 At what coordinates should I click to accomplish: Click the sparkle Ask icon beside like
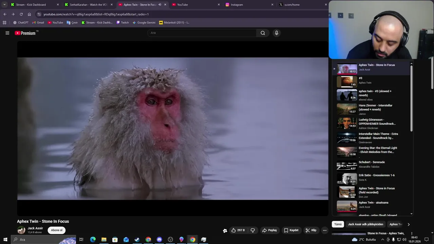(225, 230)
